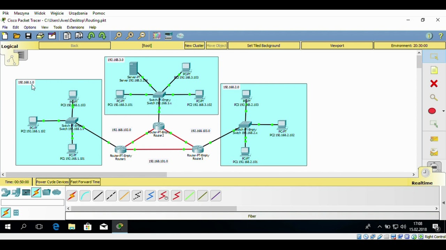Choose the Add Complex PDU envelope tool
Screen dimensions: 446x250
tap(434, 152)
